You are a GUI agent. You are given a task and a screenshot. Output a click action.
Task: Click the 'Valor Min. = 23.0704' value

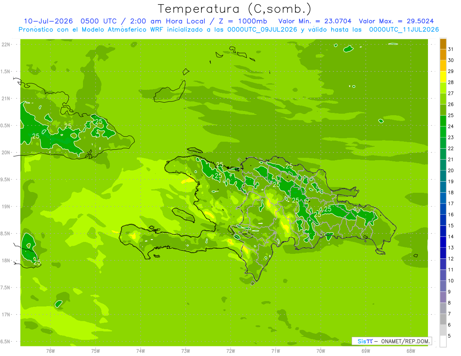tap(315, 22)
